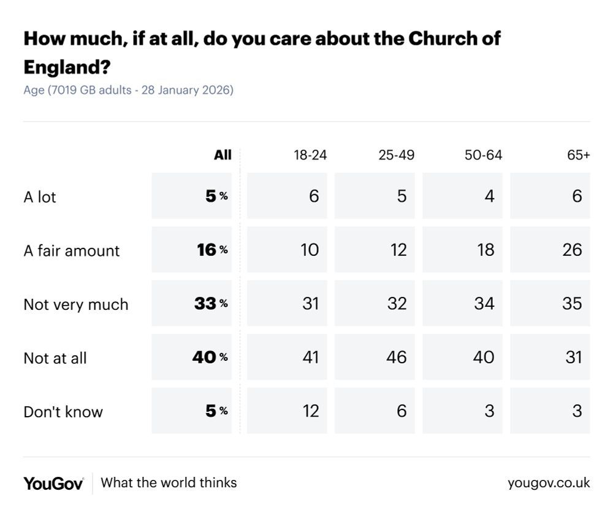Screen dimensions: 613x518
Task: Select the 25-49 age column header
Action: click(397, 155)
